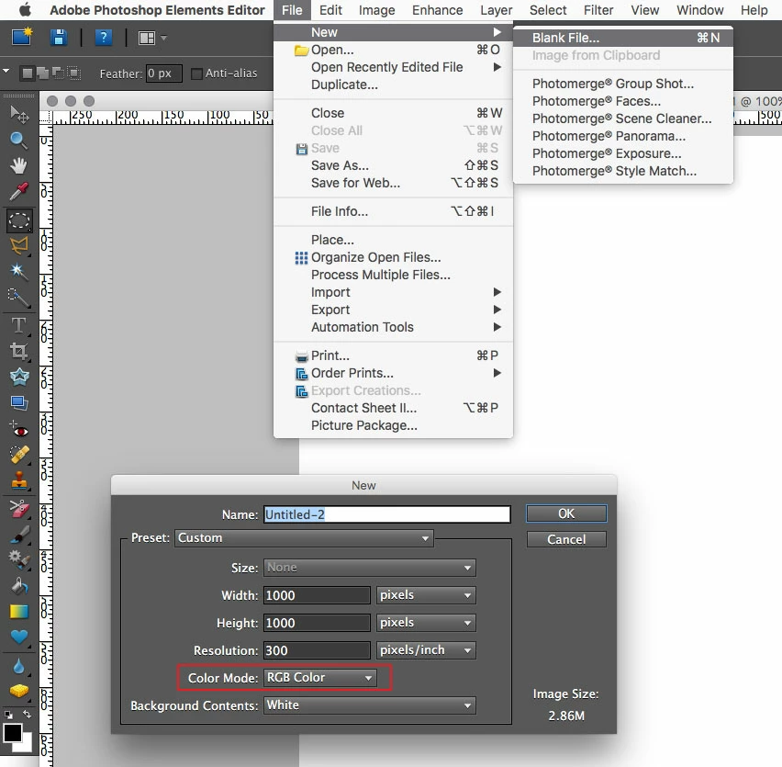The height and width of the screenshot is (767, 782).
Task: Select the Clone Stamp tool
Action: [19, 480]
